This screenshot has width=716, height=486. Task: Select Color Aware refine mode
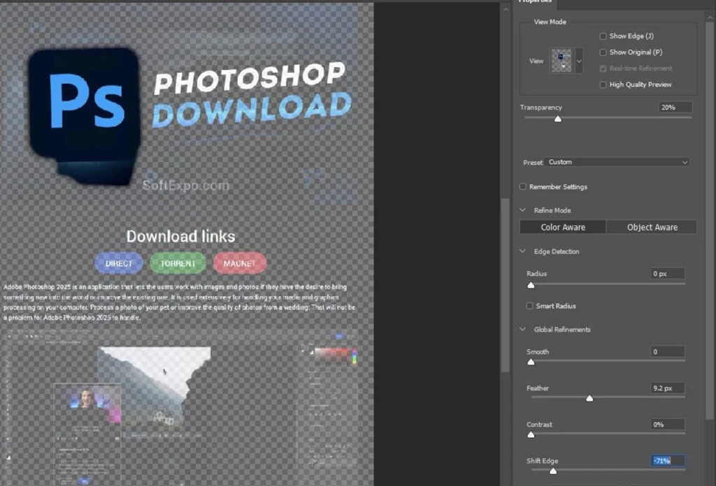(x=562, y=227)
